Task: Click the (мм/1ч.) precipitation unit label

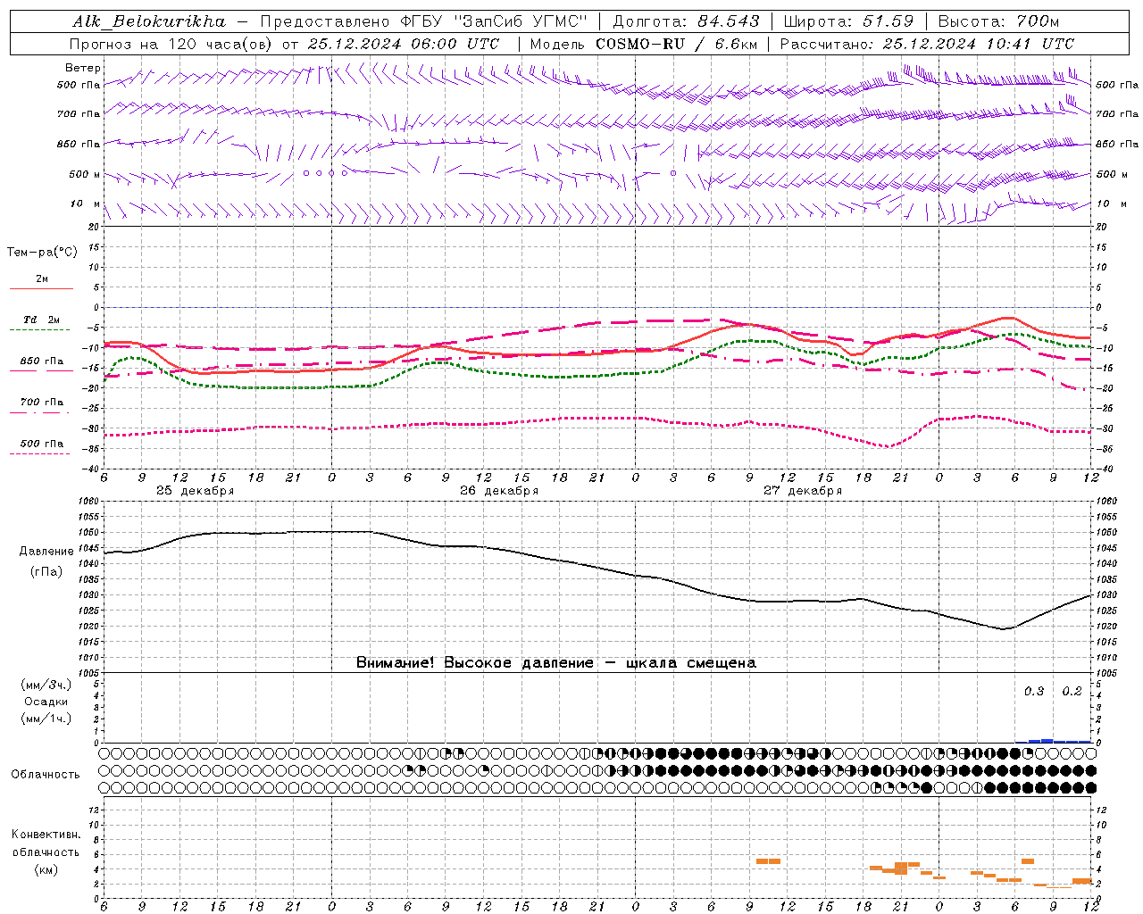Action: 46,719
